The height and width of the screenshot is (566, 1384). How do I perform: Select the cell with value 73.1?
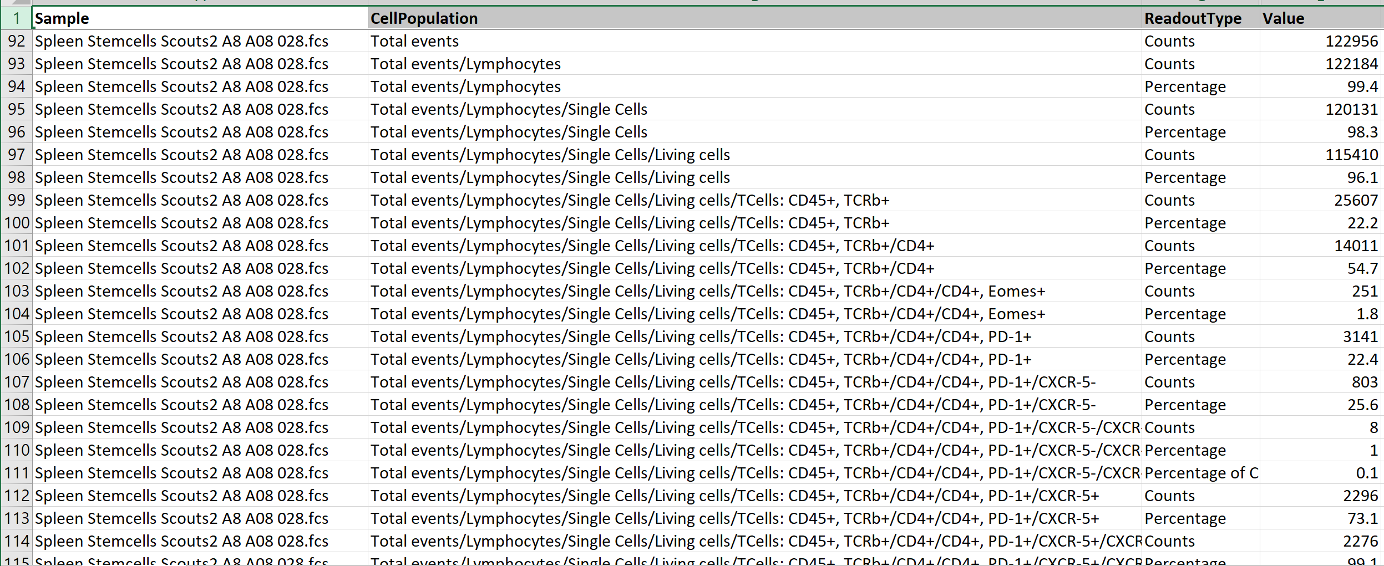pyautogui.click(x=1320, y=518)
